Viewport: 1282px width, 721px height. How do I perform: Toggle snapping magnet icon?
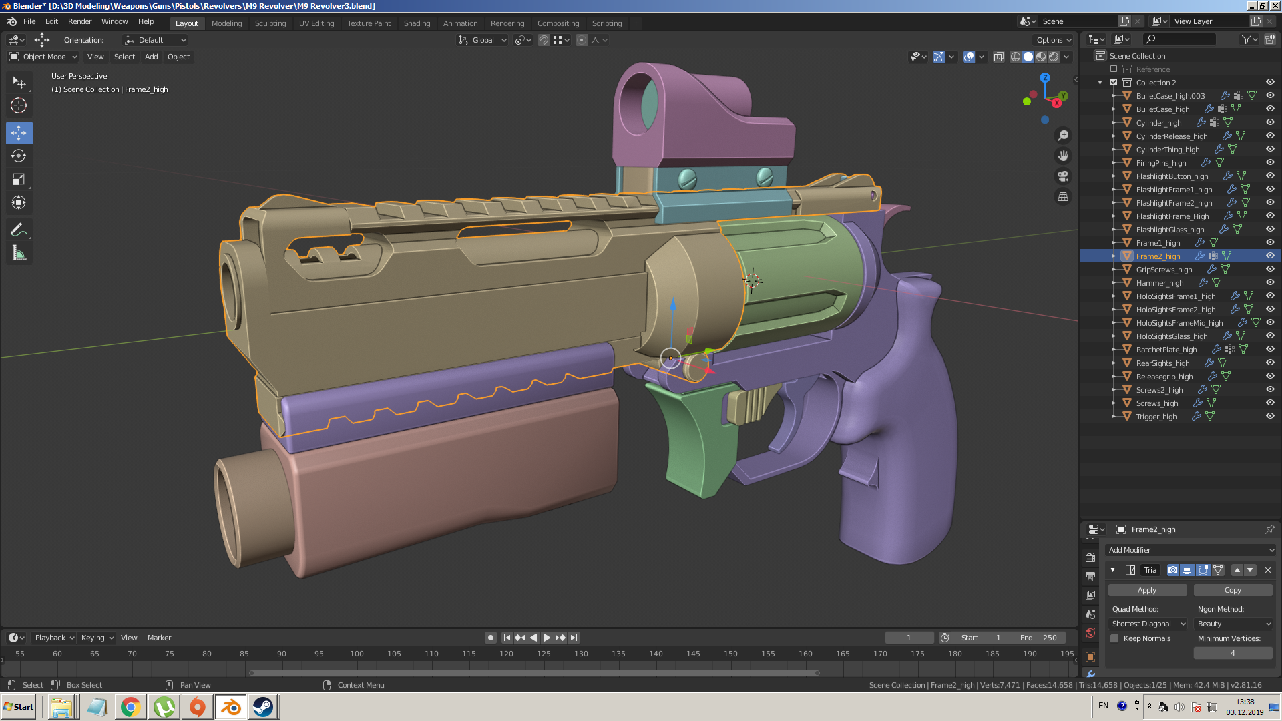(x=544, y=40)
